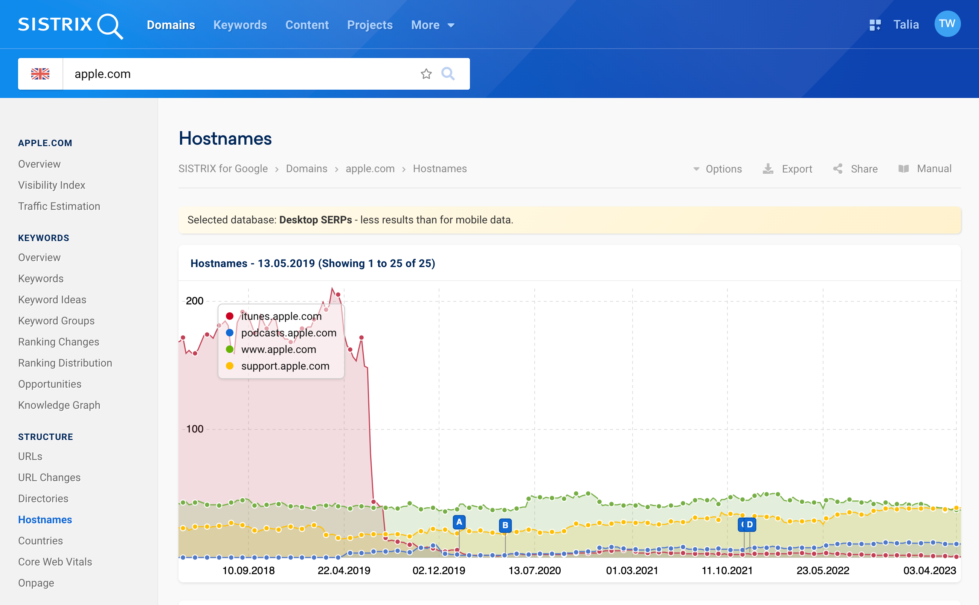Click chart event pin A

[x=459, y=522]
